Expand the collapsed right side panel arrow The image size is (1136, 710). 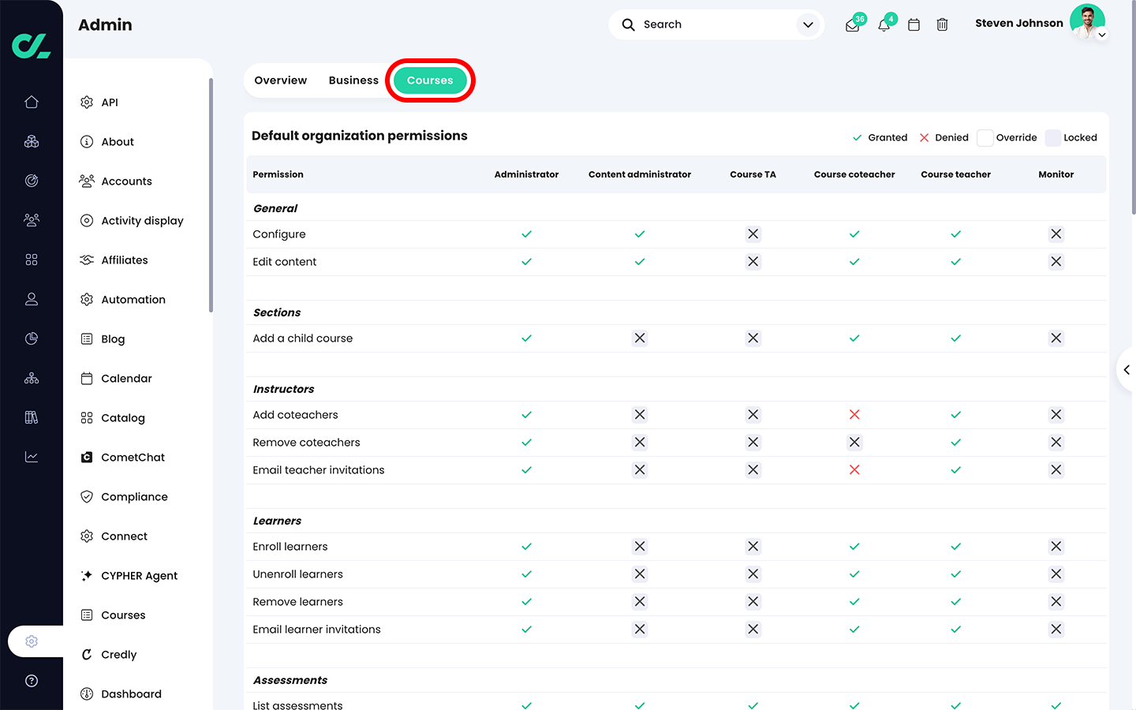1127,369
